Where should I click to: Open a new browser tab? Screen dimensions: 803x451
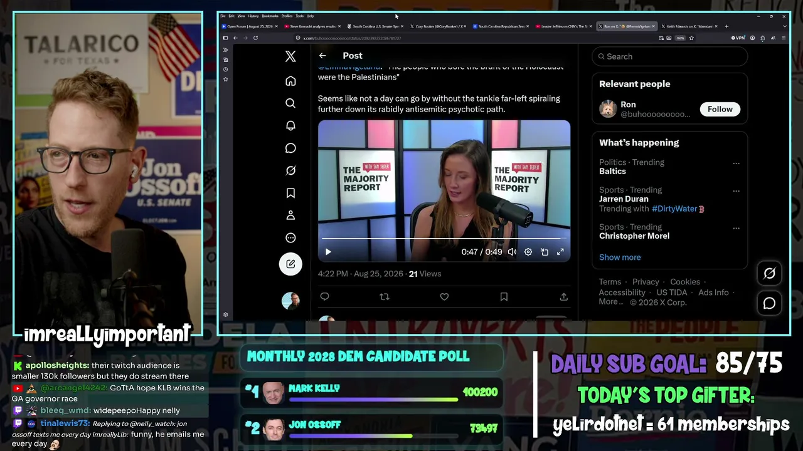[726, 26]
